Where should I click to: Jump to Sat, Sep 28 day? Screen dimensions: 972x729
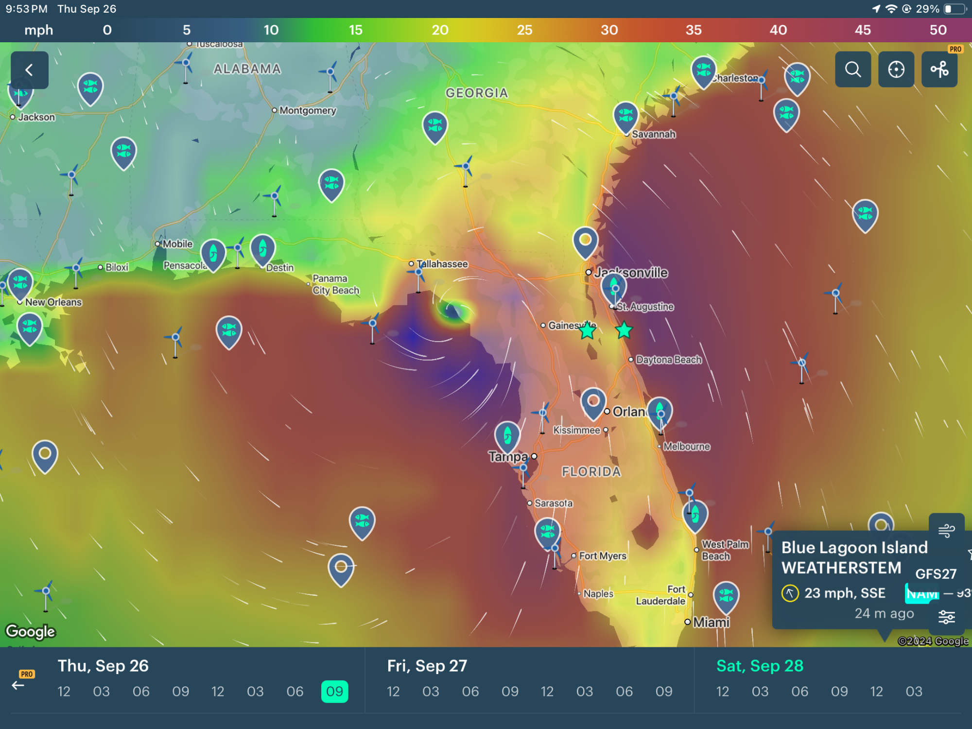pos(760,666)
